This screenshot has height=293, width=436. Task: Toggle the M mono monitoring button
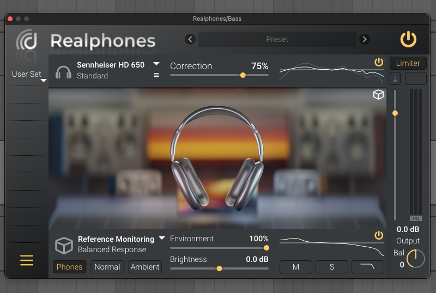click(x=295, y=267)
